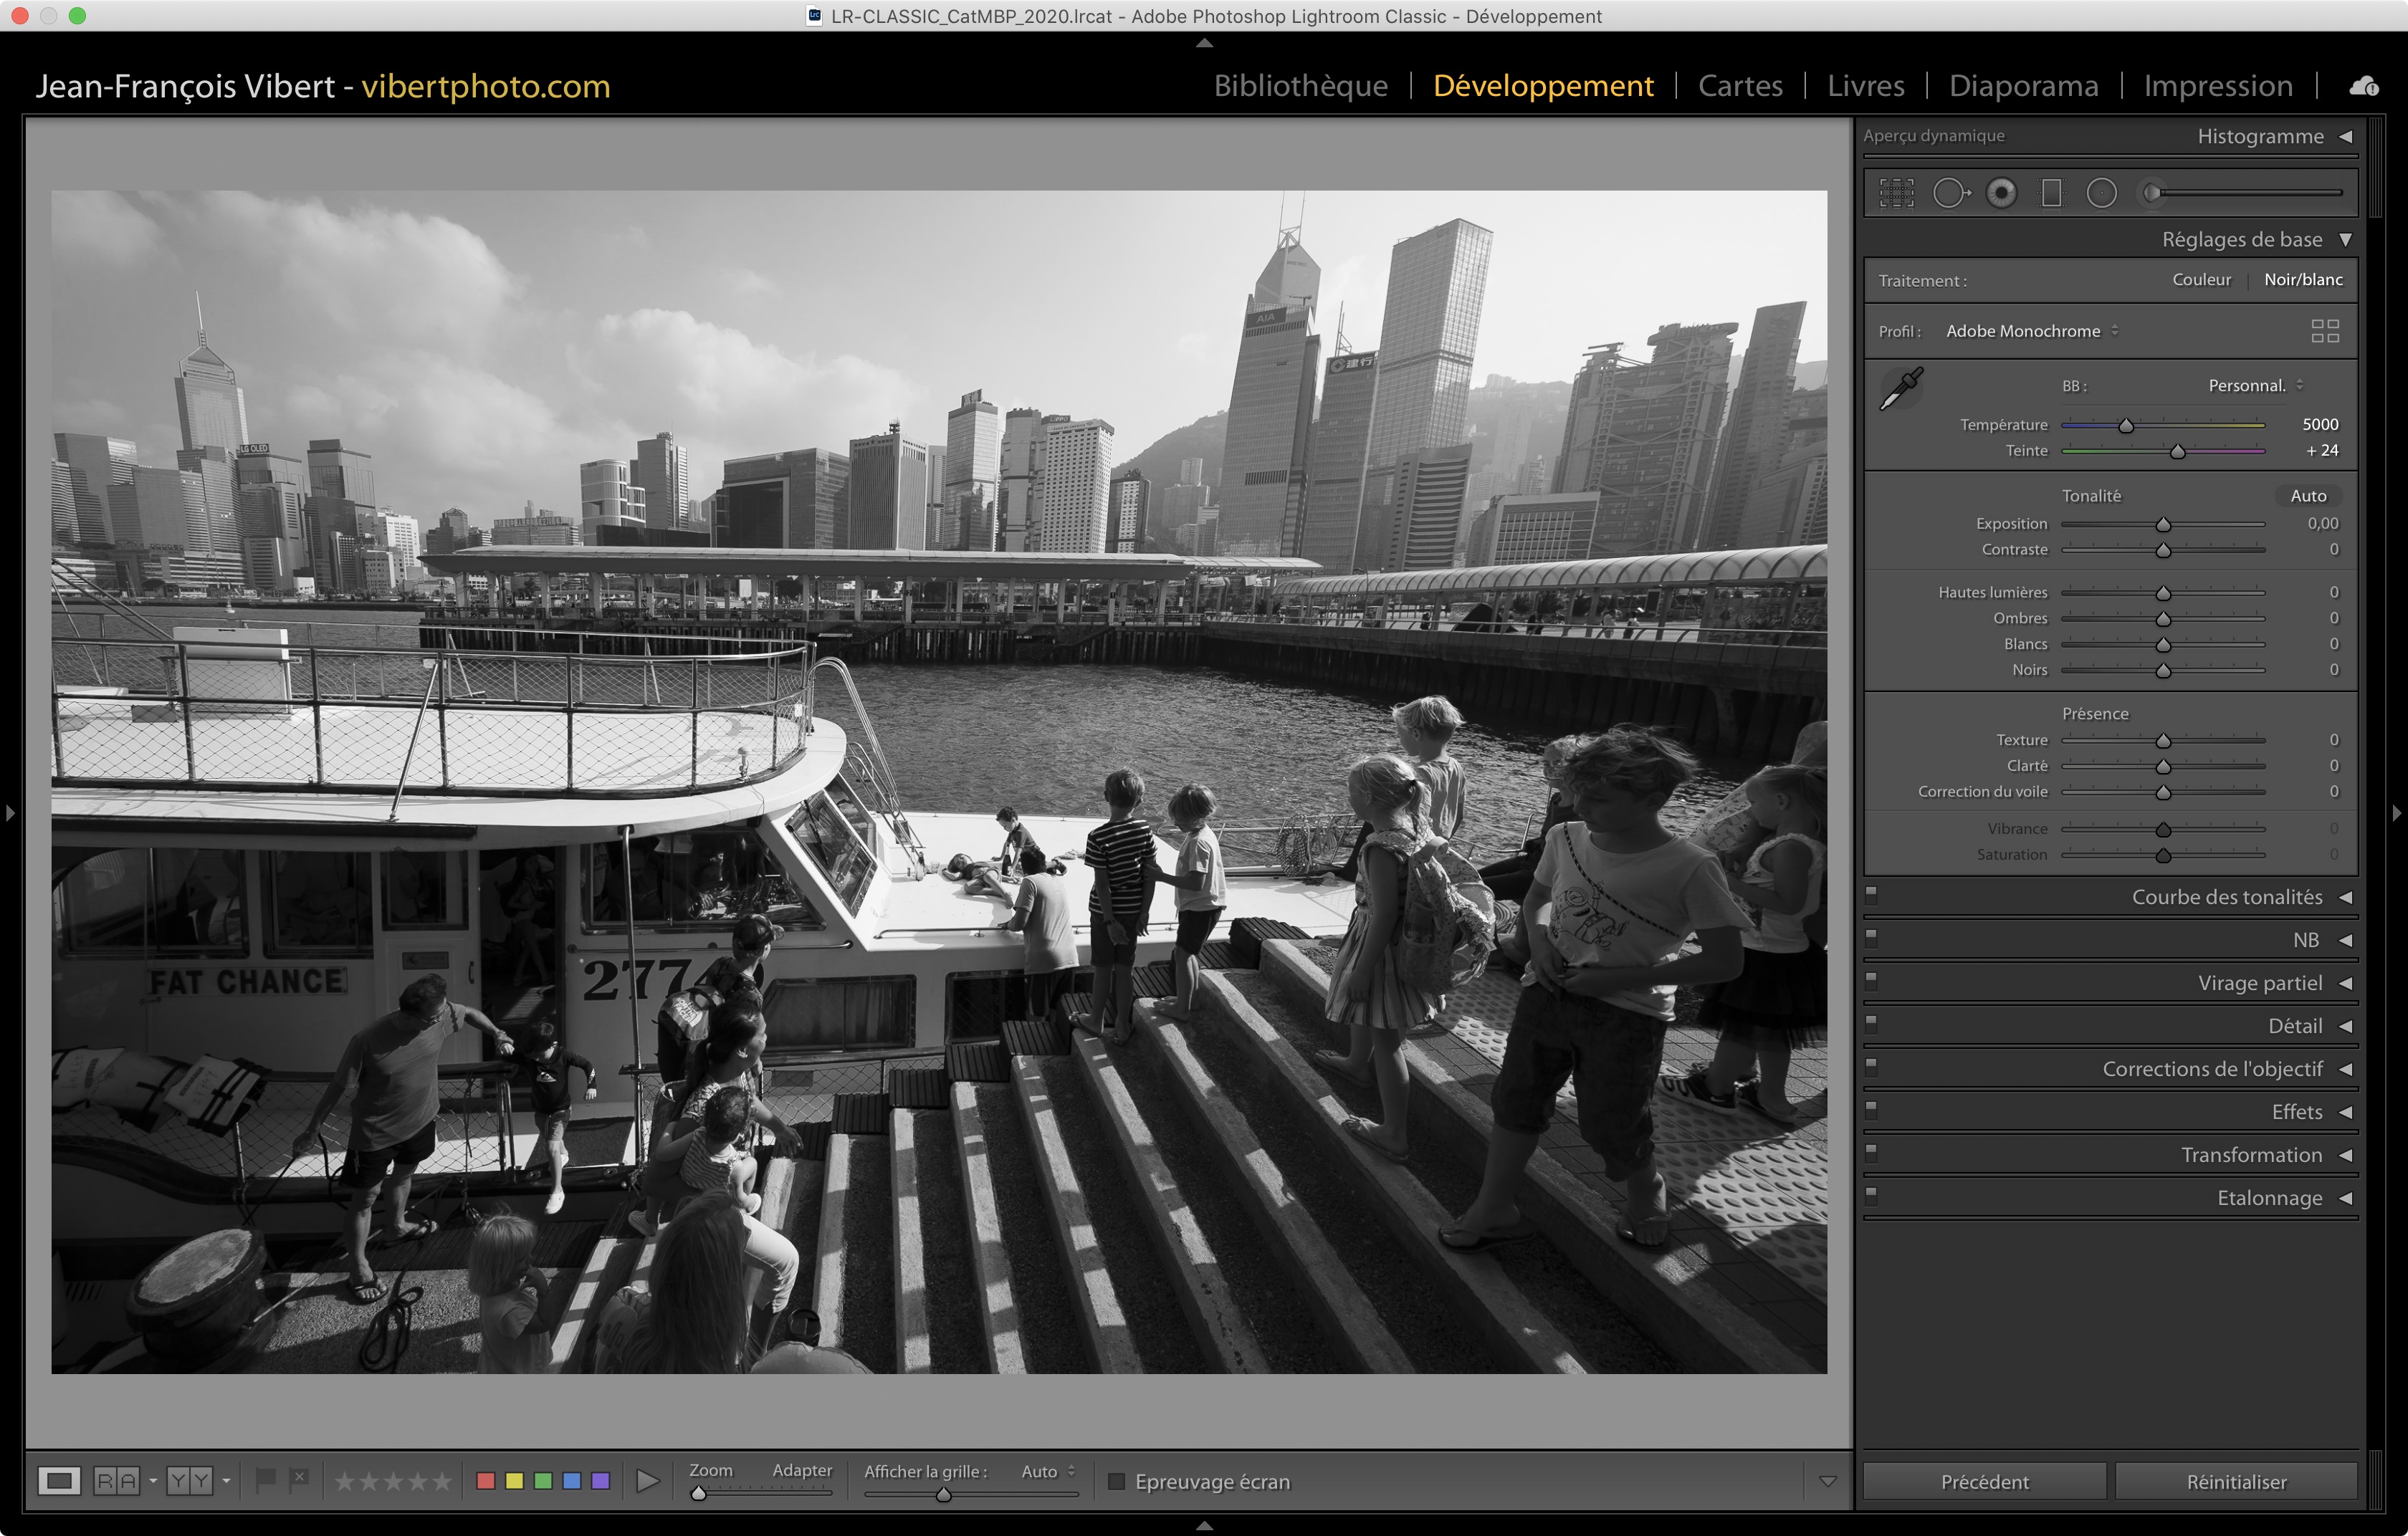Click the Auto tonality button
This screenshot has width=2408, height=1536.
click(x=2308, y=496)
